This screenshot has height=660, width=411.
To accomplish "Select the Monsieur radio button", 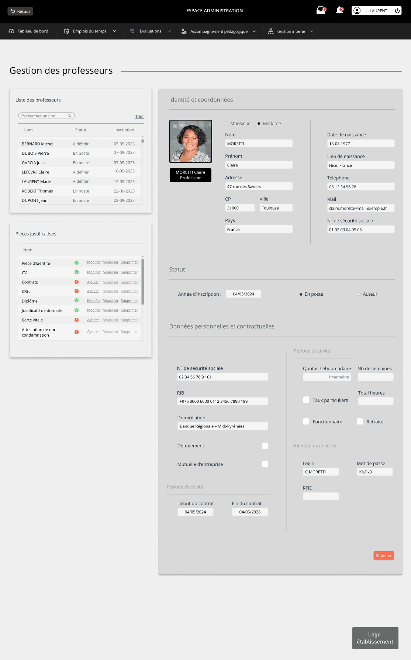I will (x=227, y=124).
